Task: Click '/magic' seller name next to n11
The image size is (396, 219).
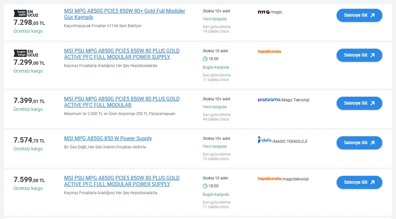Action: coord(276,12)
